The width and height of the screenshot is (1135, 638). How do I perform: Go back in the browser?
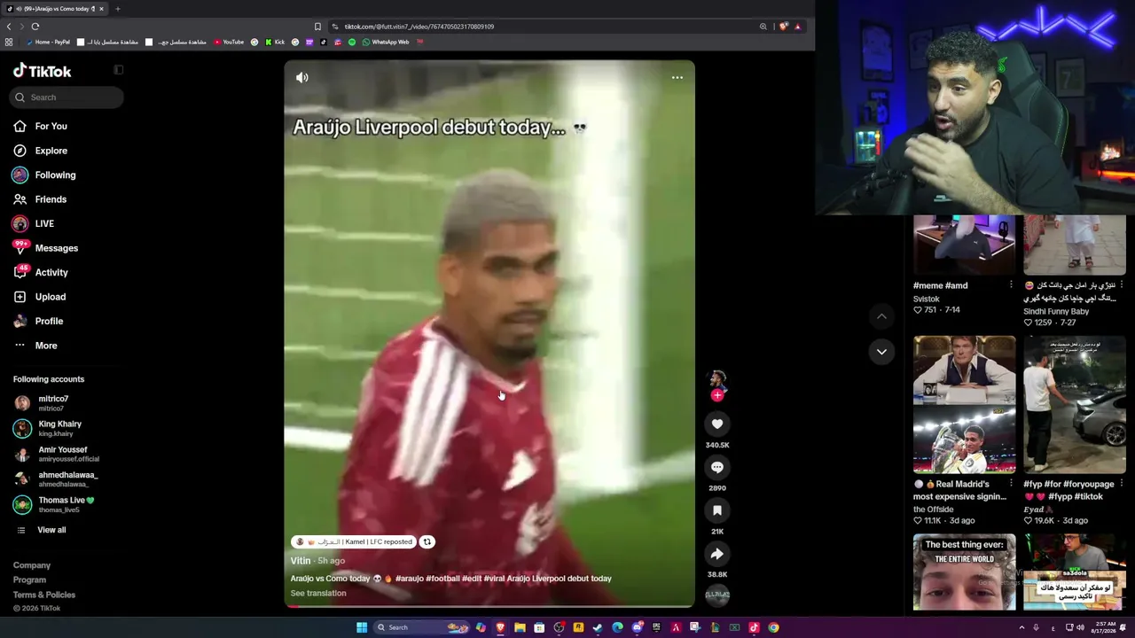click(x=9, y=27)
